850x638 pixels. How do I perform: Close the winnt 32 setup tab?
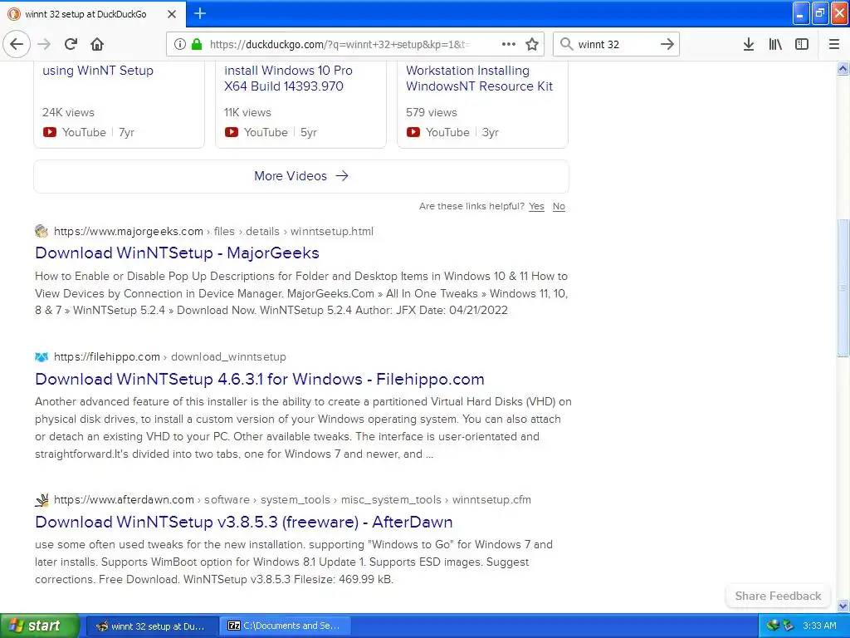172,14
